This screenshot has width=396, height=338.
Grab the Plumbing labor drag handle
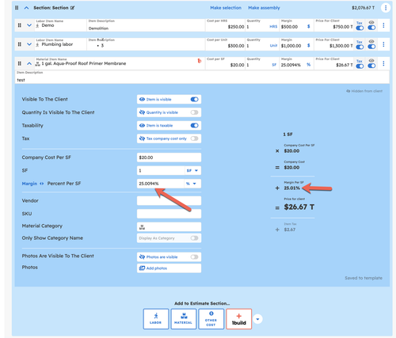coord(20,44)
